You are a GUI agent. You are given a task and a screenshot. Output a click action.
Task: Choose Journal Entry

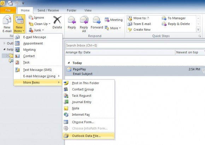coord(88,102)
